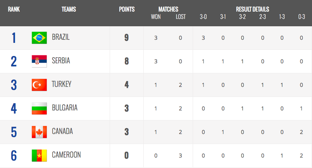Click the 0-3 result column header

[x=302, y=17]
